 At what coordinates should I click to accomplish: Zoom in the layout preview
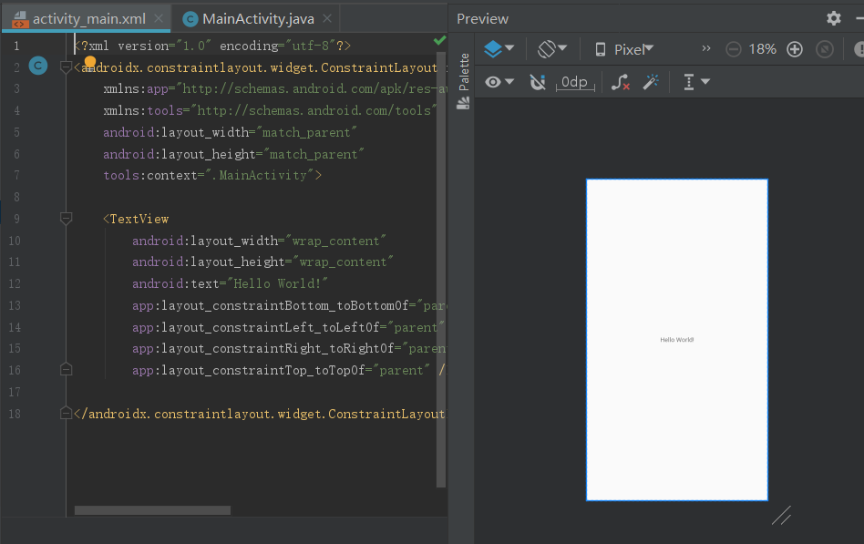(795, 49)
